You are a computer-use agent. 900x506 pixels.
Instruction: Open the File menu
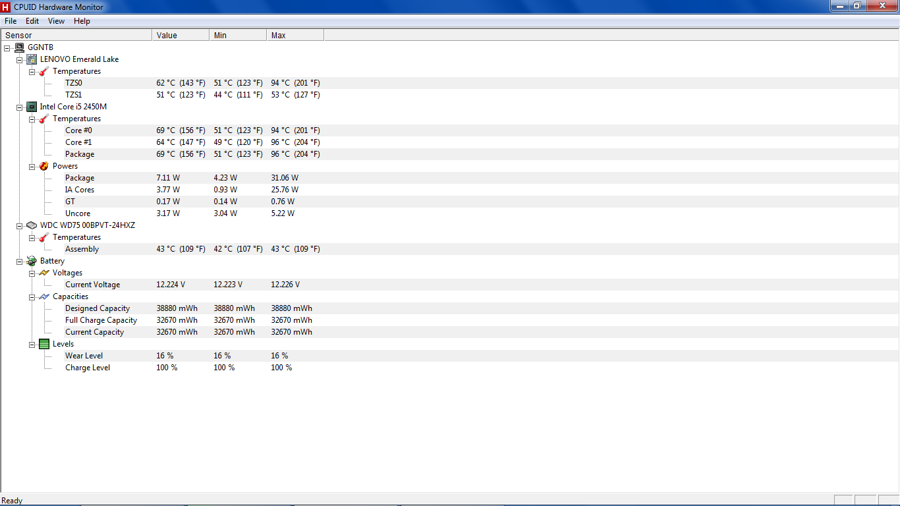pyautogui.click(x=11, y=21)
